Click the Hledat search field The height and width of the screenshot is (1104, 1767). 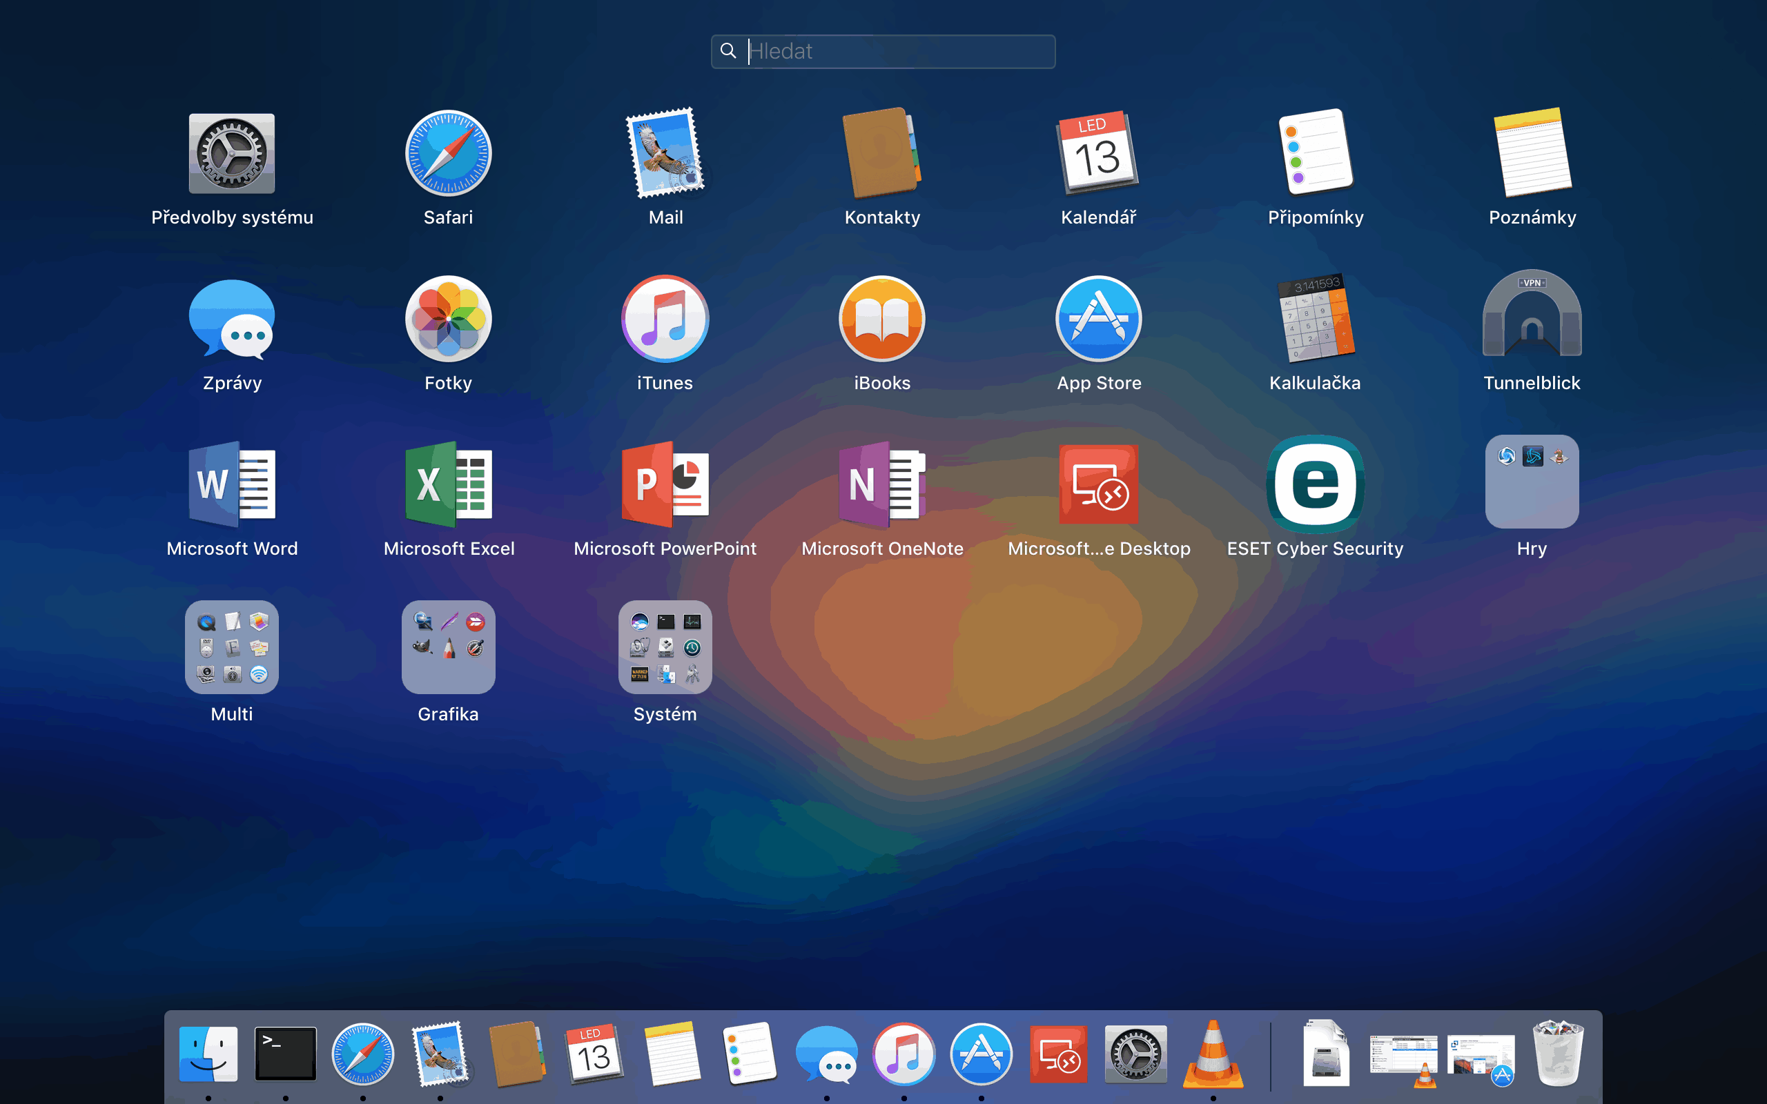tap(883, 51)
